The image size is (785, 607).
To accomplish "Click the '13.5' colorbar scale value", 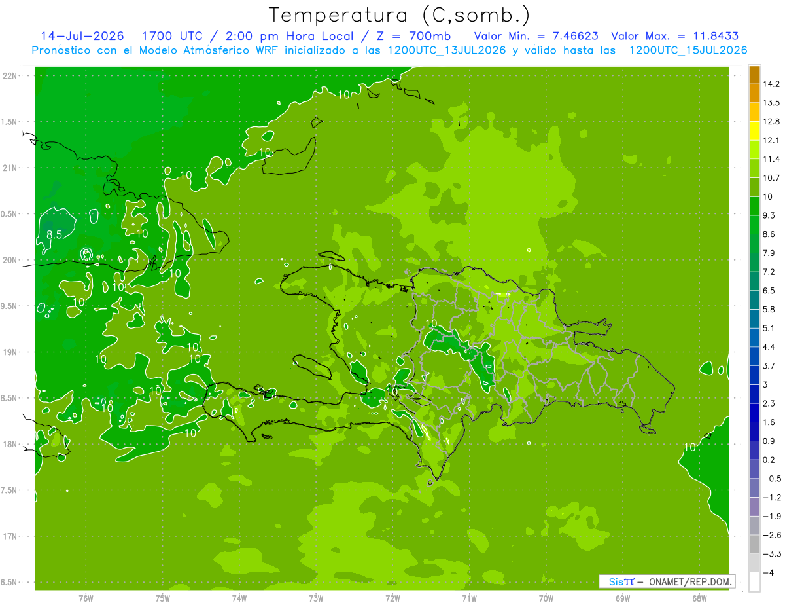I will tap(771, 103).
